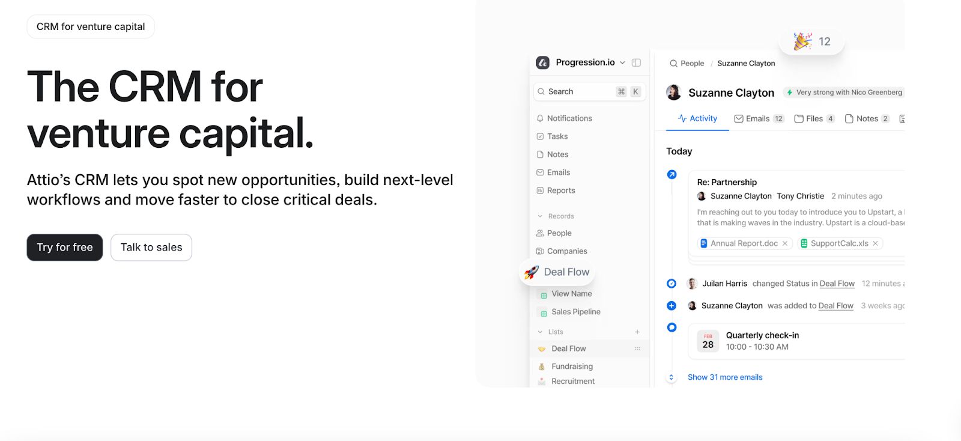The width and height of the screenshot is (961, 441).
Task: Click the Fundraising money bag icon
Action: tap(542, 366)
